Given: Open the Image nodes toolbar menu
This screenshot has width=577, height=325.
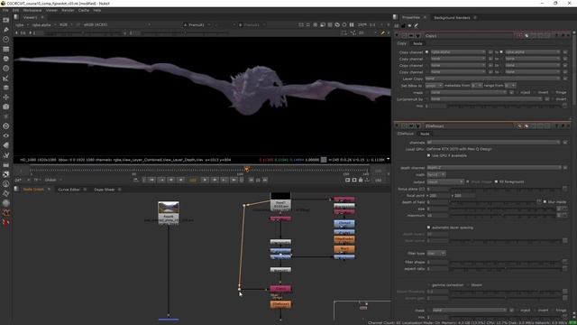Looking at the screenshot, I should (x=6, y=20).
